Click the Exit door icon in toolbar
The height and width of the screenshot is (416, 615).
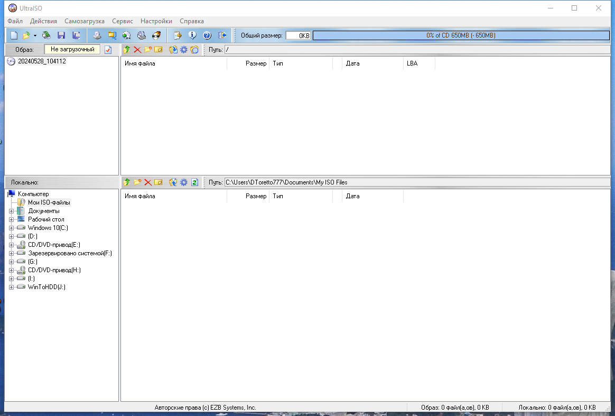click(x=222, y=35)
